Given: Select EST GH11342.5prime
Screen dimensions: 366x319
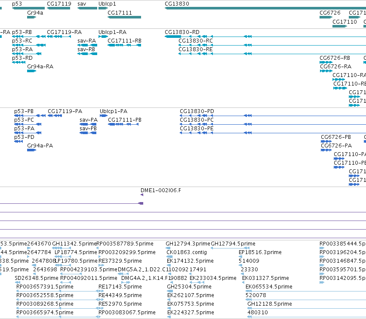Looking at the screenshot, I should click(74, 244).
